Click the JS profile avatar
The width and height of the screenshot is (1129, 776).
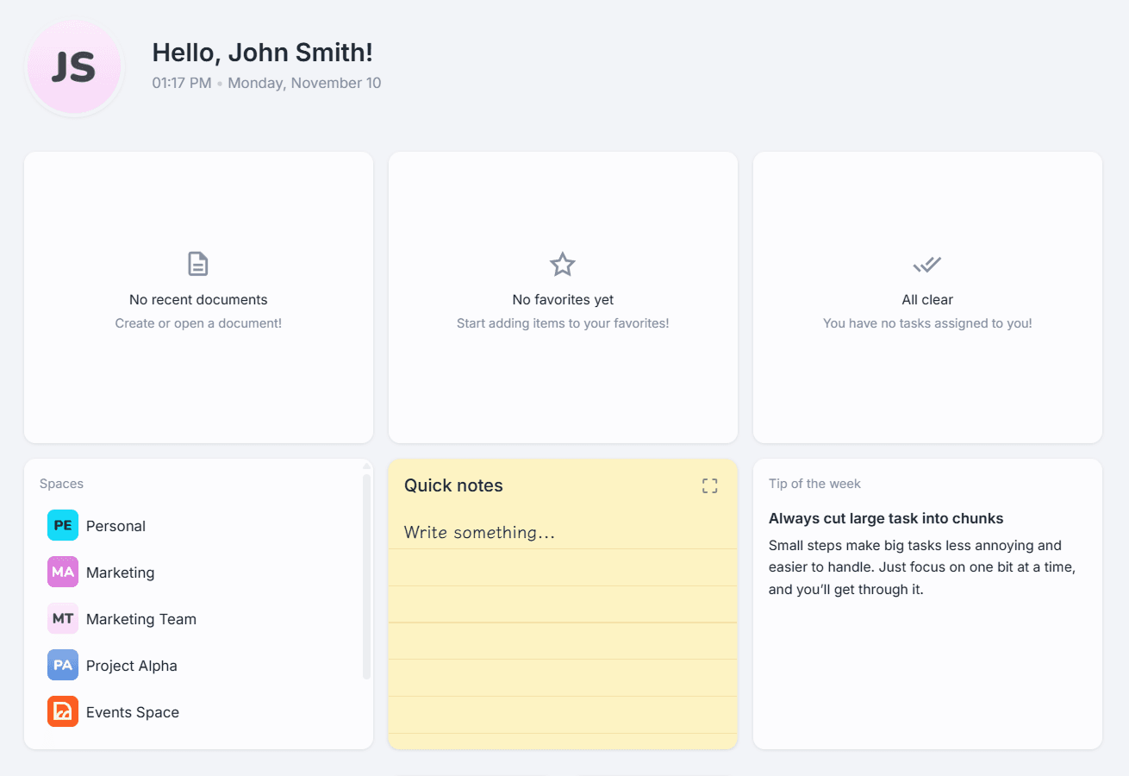point(74,67)
